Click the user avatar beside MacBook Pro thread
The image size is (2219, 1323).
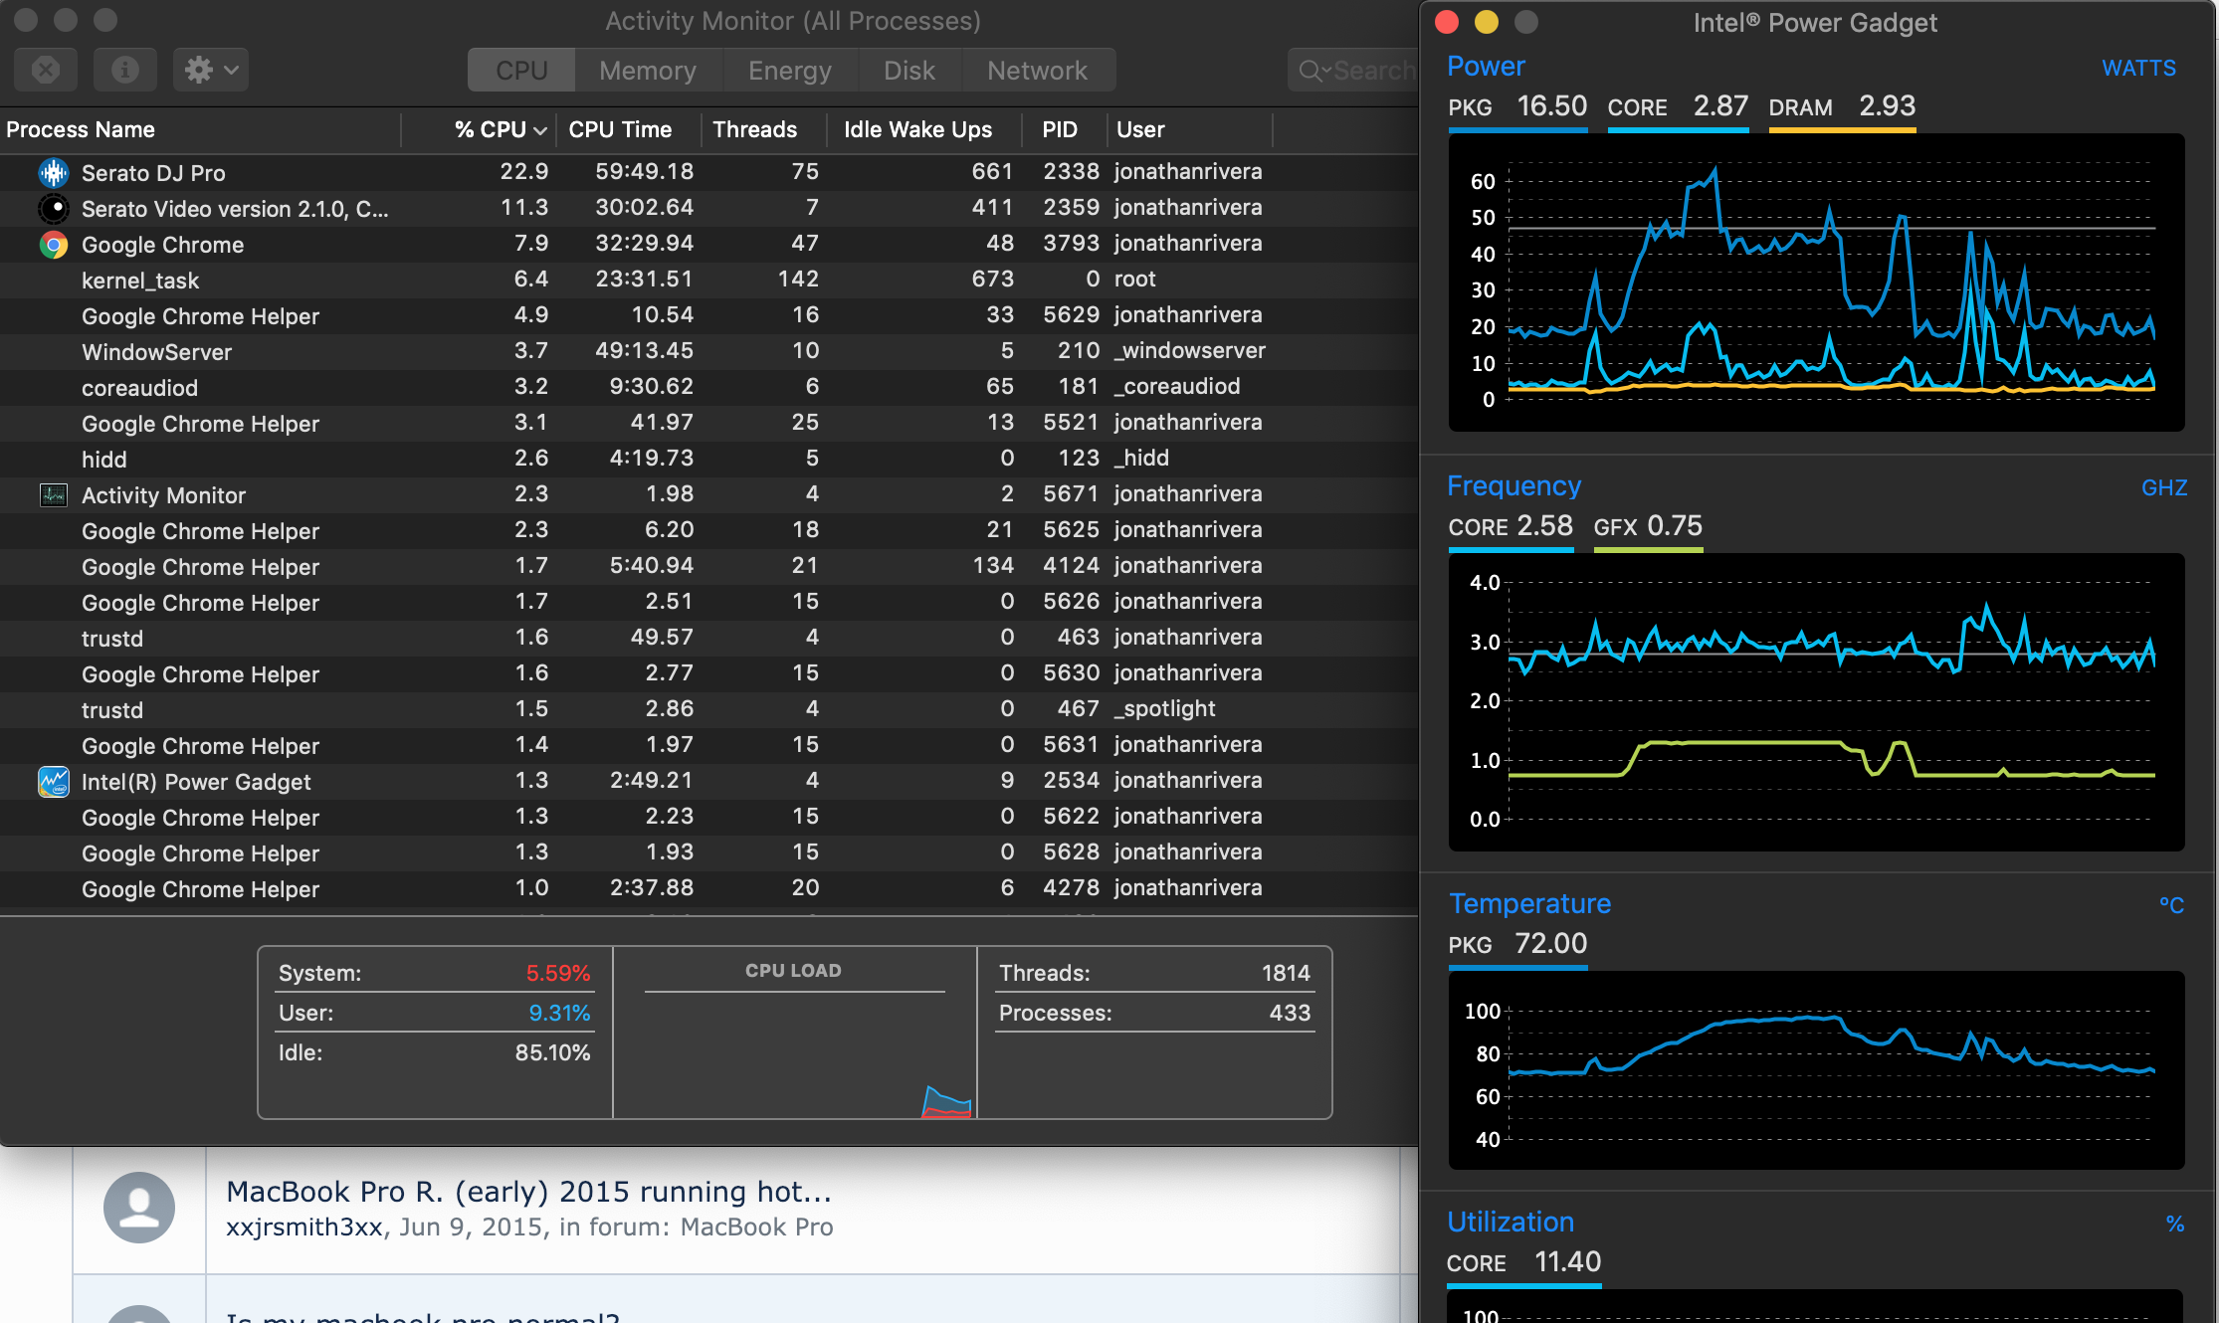pos(139,1207)
